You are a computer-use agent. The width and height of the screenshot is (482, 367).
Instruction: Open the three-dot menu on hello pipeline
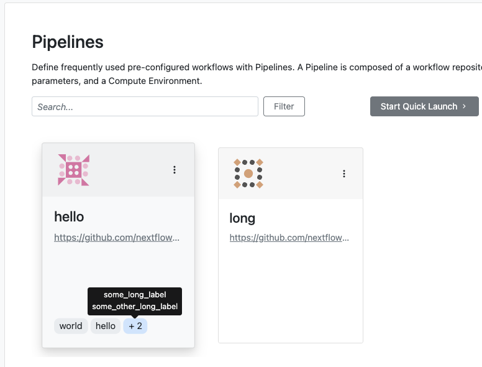point(175,170)
